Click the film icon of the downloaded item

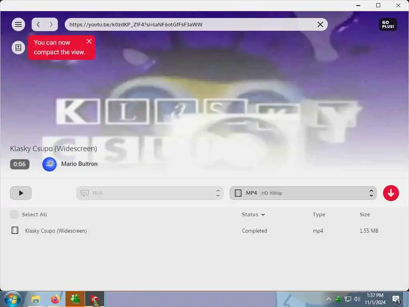tap(15, 230)
